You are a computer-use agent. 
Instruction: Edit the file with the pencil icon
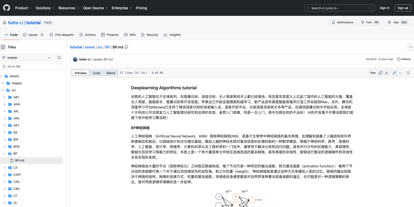[x=394, y=73]
